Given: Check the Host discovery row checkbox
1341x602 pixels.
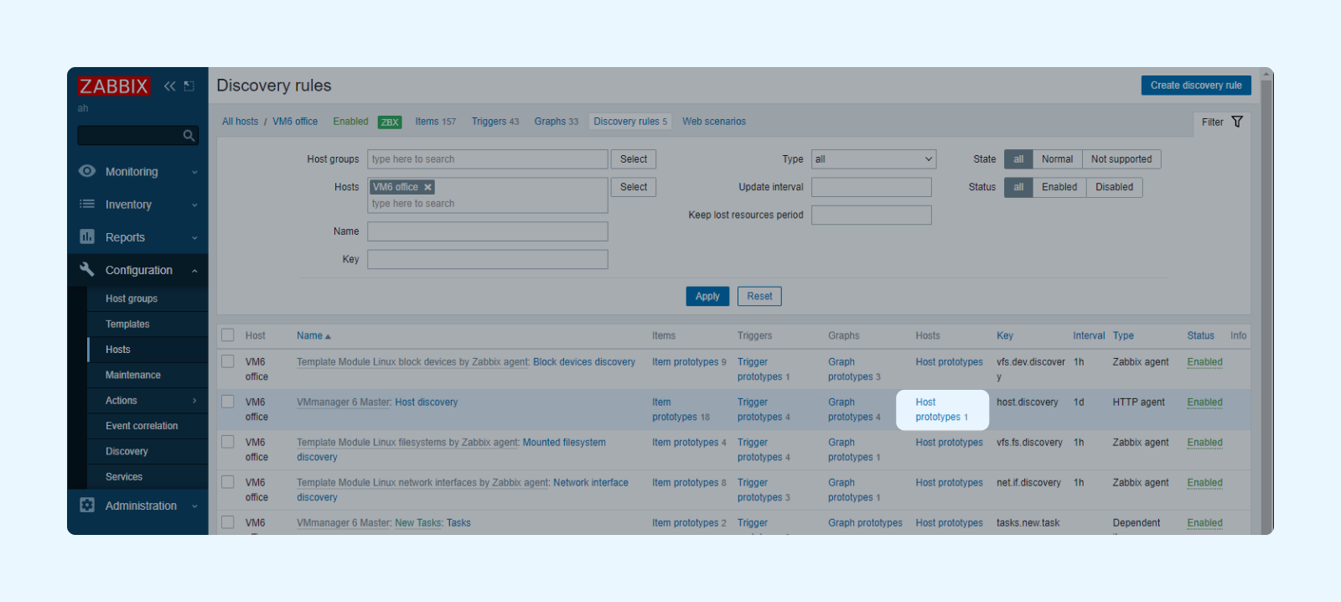Looking at the screenshot, I should tap(228, 402).
